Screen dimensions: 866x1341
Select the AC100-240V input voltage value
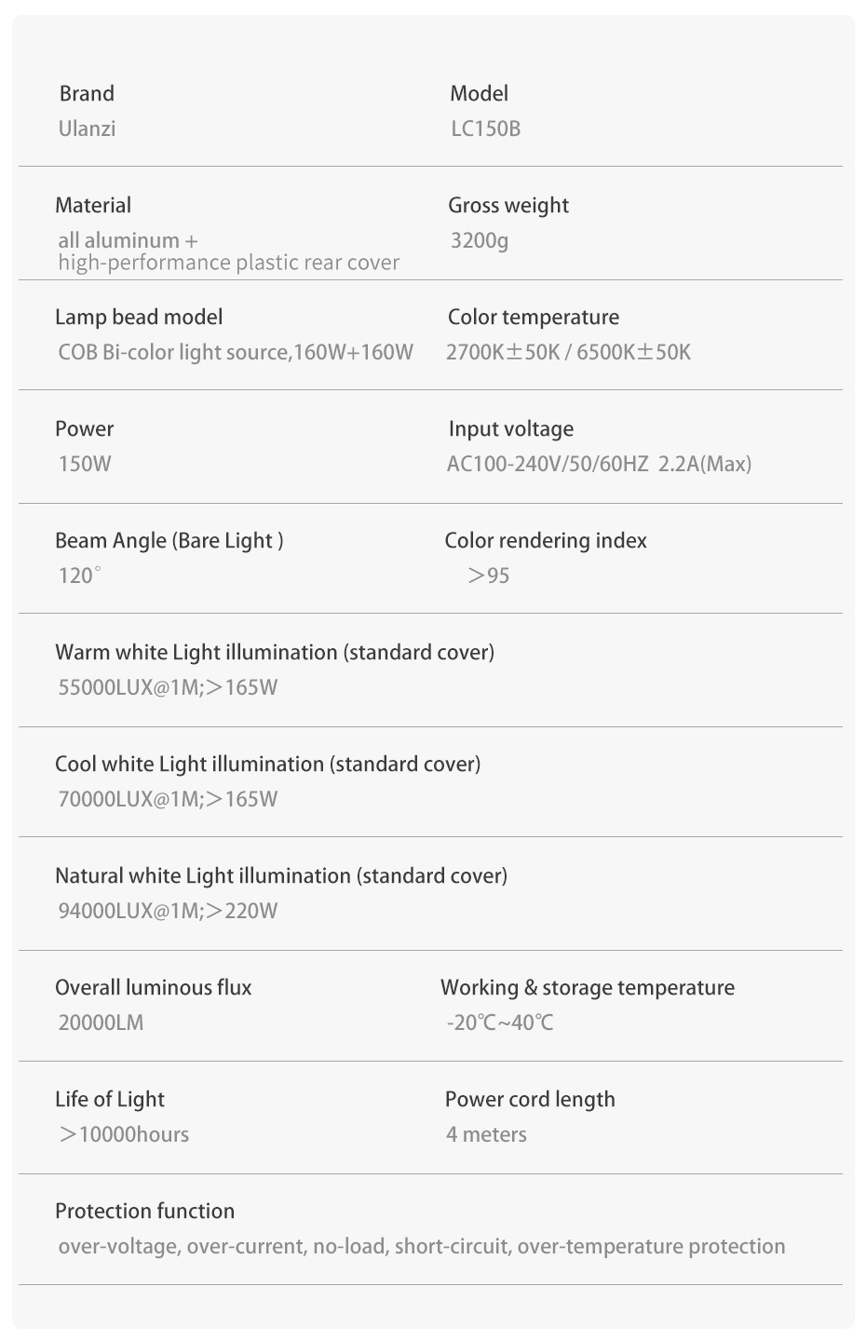click(x=599, y=464)
